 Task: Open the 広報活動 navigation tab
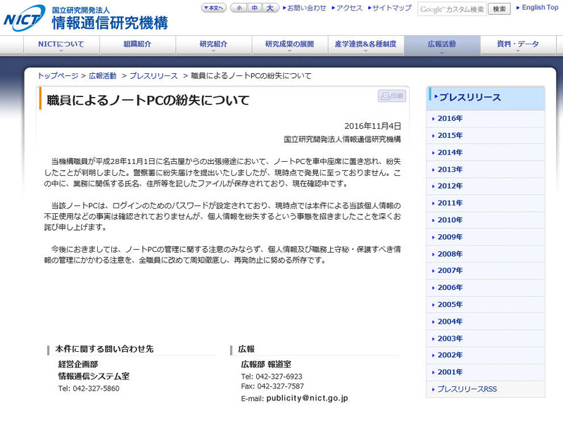pos(441,44)
